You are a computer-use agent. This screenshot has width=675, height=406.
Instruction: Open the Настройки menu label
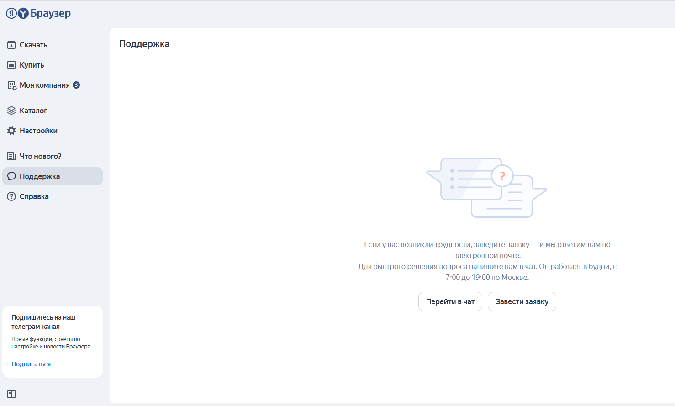click(x=38, y=131)
